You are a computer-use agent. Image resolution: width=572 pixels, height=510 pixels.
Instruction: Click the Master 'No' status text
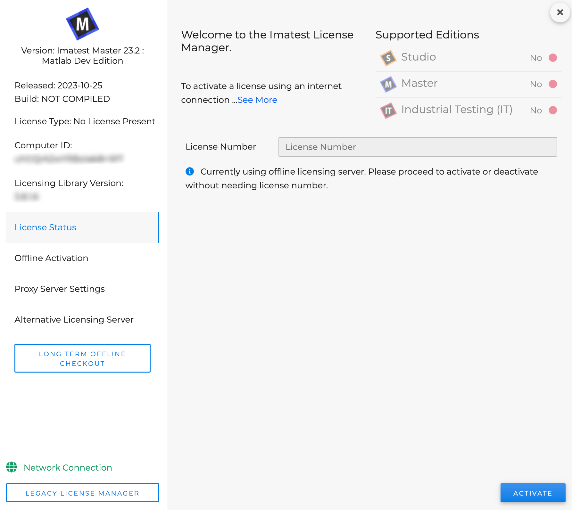[536, 84]
